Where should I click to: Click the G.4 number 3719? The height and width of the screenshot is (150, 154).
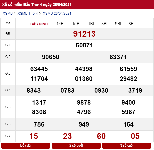pyautogui.click(x=135, y=90)
